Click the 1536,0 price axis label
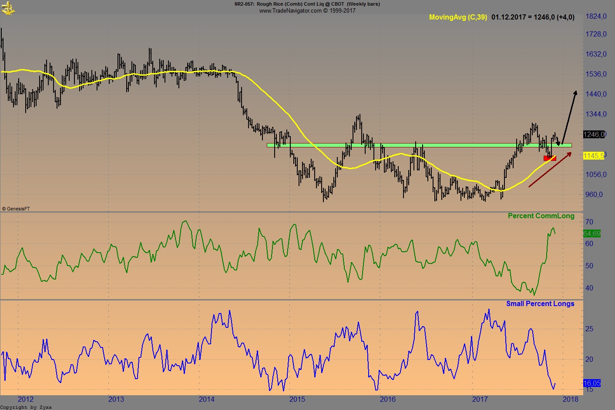Screen dimensions: 615x410 pyautogui.click(x=596, y=74)
